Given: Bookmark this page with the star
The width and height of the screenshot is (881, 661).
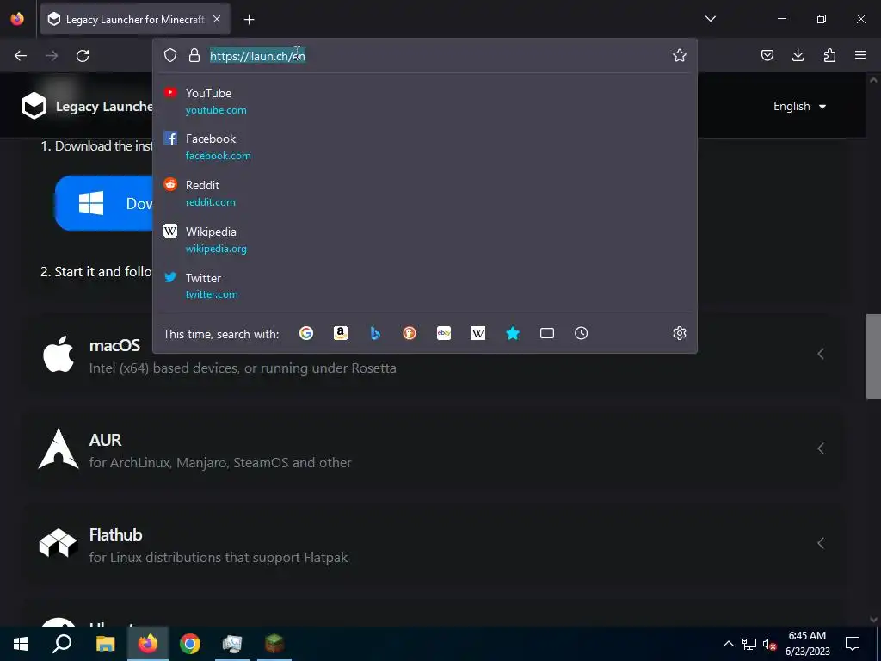Looking at the screenshot, I should click(x=680, y=55).
